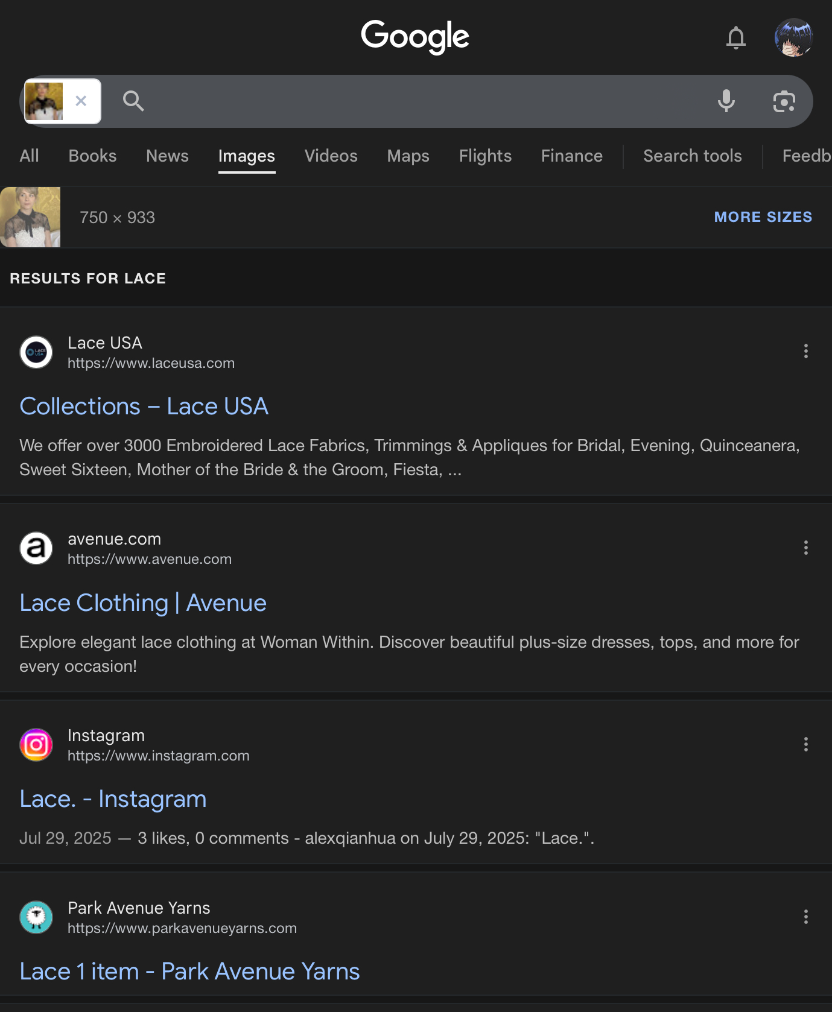Image resolution: width=832 pixels, height=1012 pixels.
Task: Click the https://www.parkavenueyarns.com URL
Action: point(182,928)
